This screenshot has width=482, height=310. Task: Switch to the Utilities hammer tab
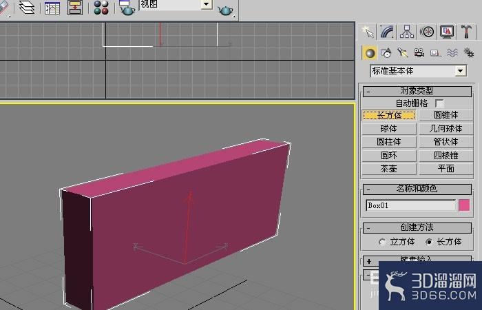coord(466,32)
